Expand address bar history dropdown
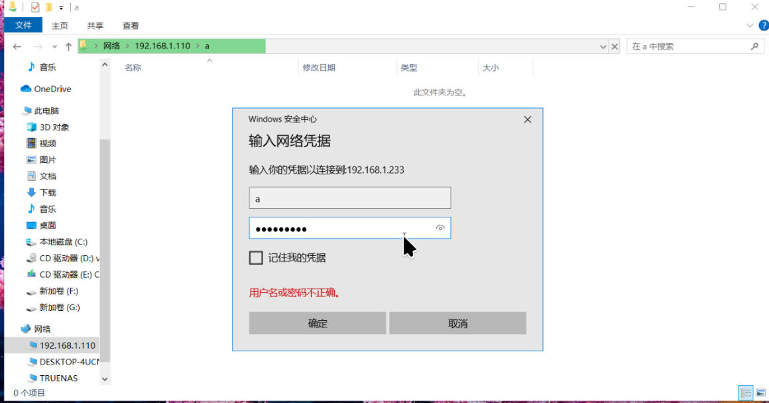This screenshot has width=769, height=403. point(603,46)
